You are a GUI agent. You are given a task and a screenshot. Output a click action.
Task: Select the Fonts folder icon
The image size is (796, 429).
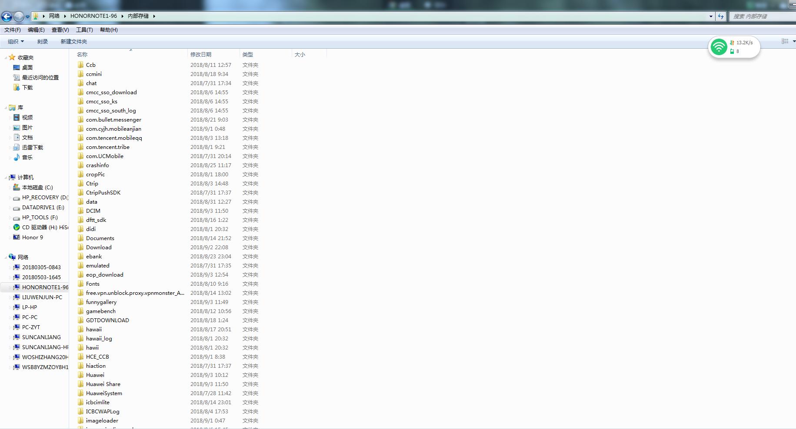point(80,284)
